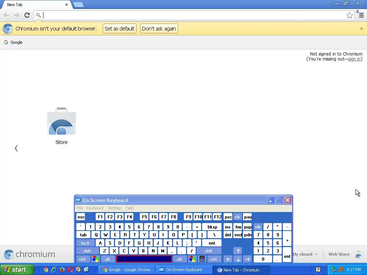The height and width of the screenshot is (275, 367).
Task: Click the bksp key
Action: [212, 227]
